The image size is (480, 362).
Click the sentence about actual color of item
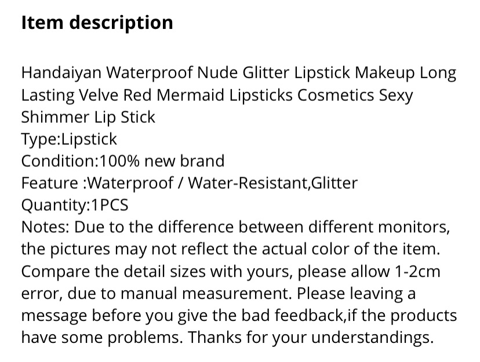click(x=231, y=249)
